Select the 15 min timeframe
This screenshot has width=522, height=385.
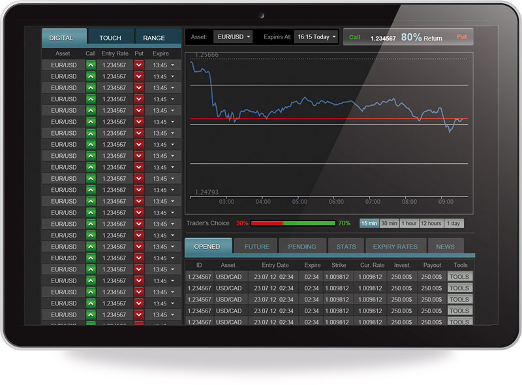point(369,223)
